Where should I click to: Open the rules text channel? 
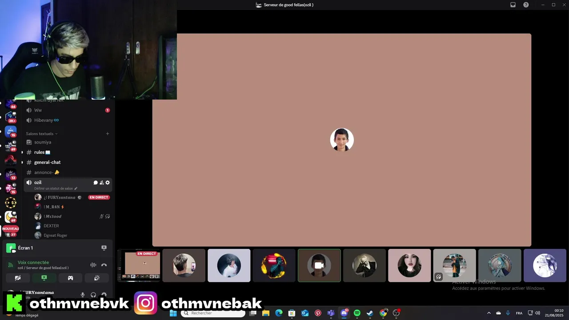point(67,152)
